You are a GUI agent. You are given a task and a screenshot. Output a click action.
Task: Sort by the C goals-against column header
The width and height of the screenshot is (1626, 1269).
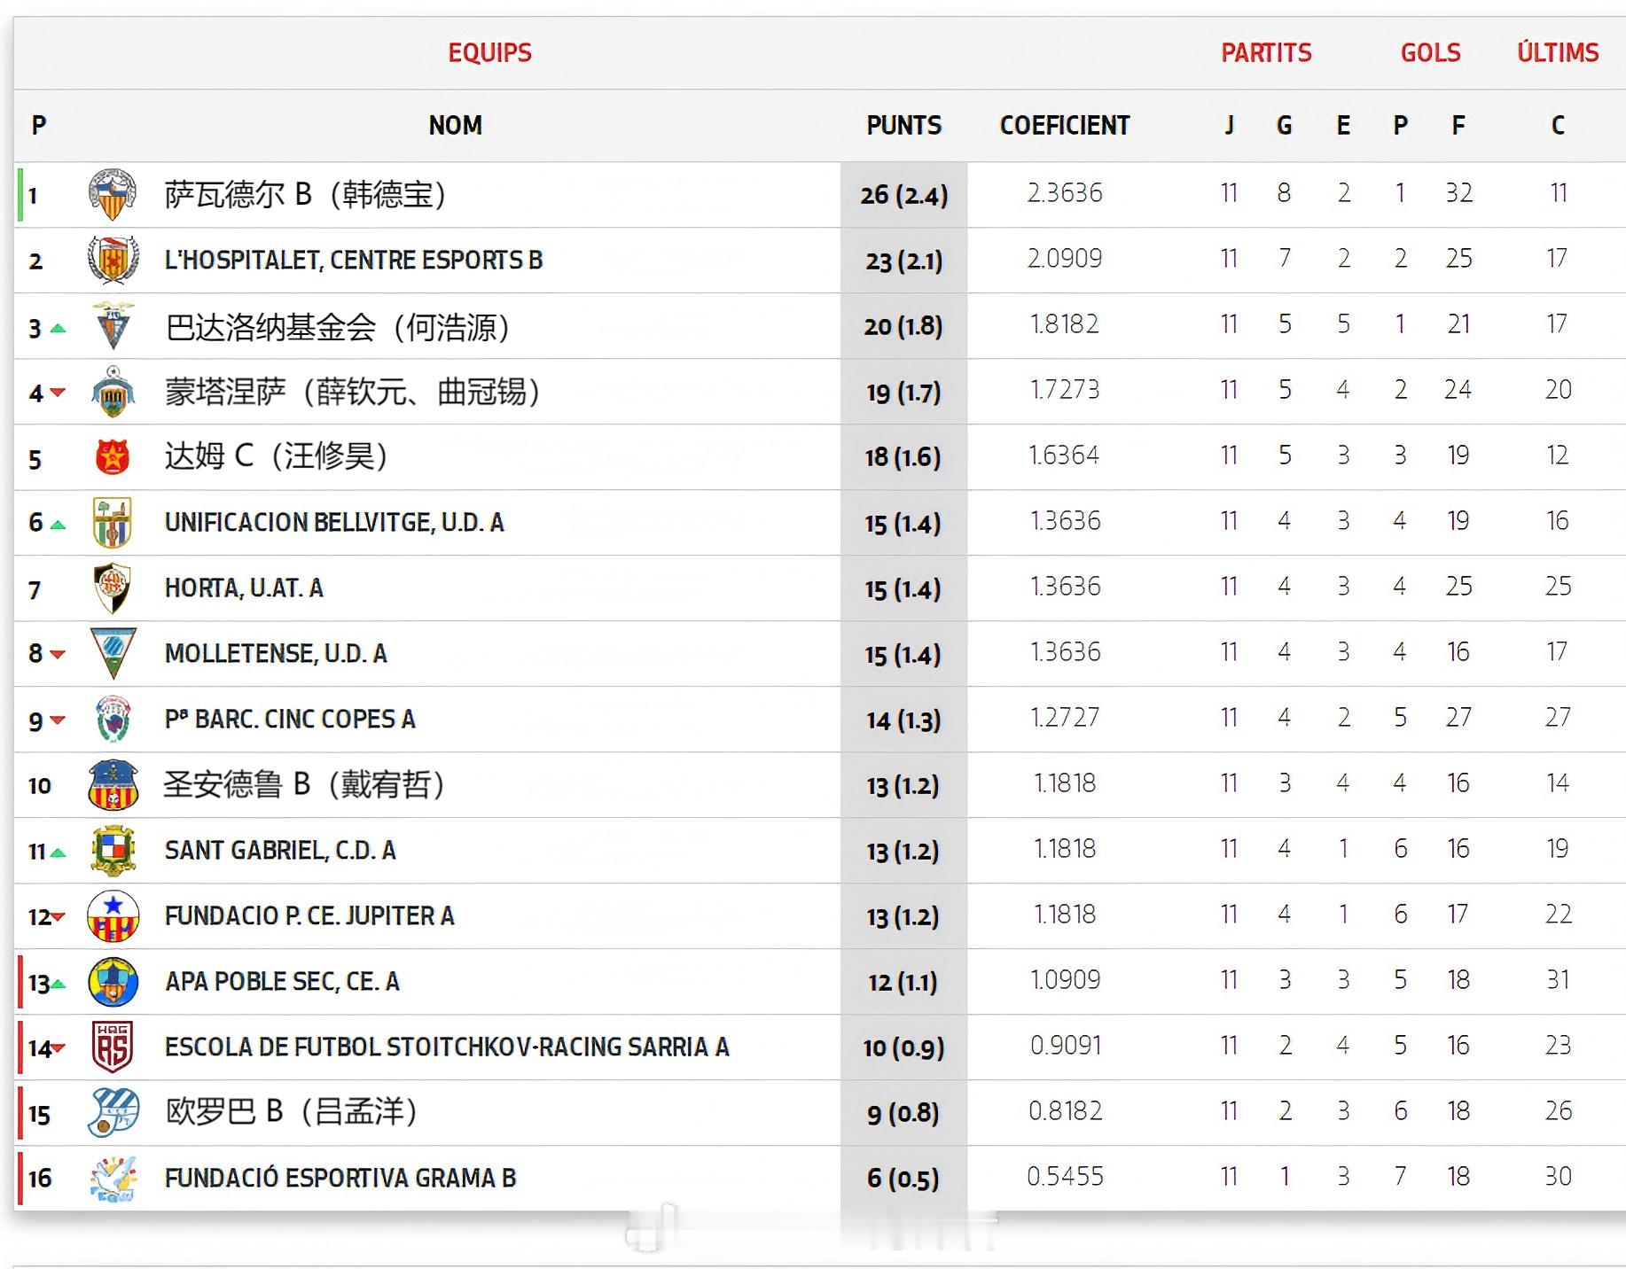pyautogui.click(x=1558, y=125)
